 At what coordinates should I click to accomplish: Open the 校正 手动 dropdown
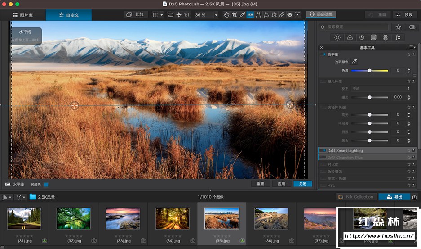(x=381, y=88)
